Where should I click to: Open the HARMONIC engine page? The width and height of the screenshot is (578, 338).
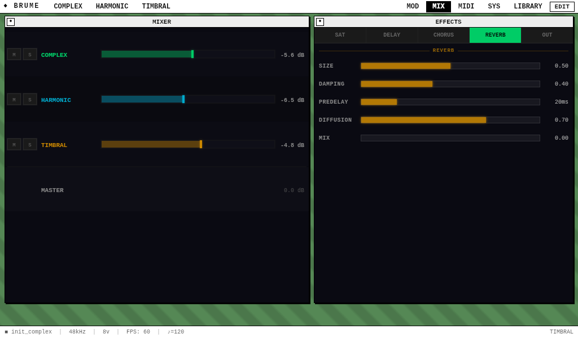[112, 7]
